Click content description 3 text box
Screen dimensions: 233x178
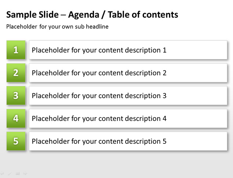pos(128,96)
